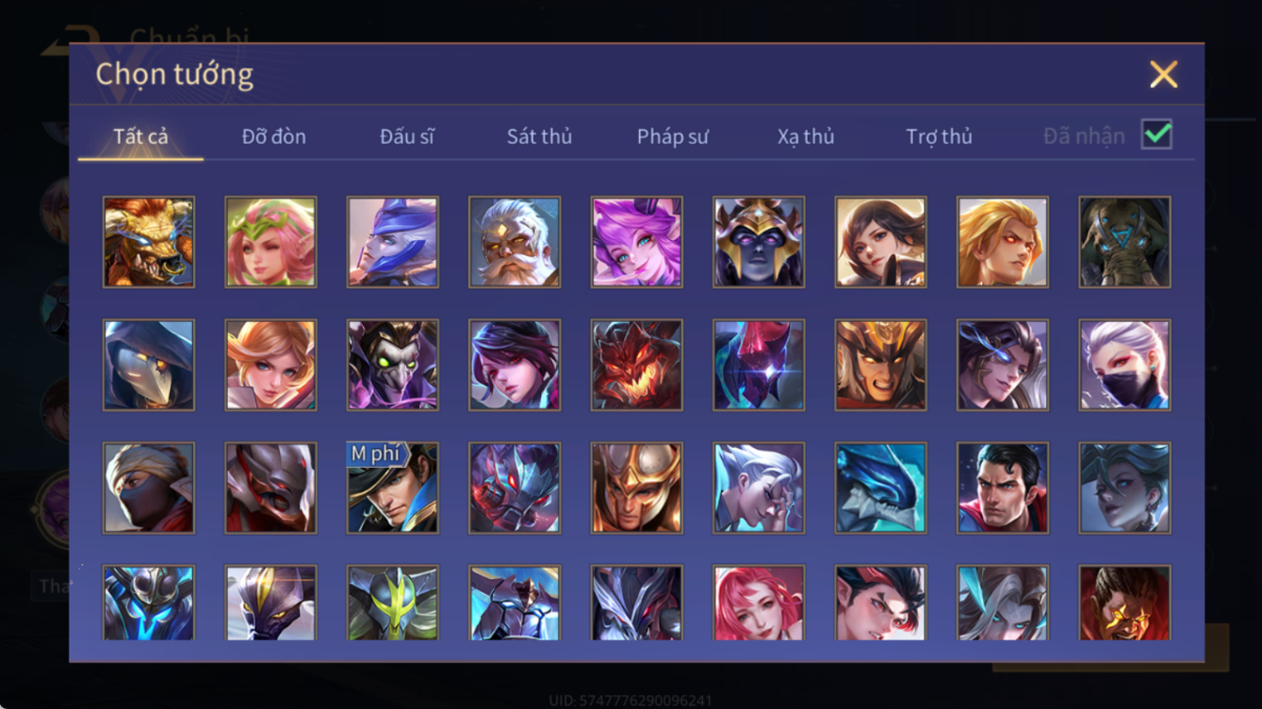Choose the green-eyed purple jester hero

[393, 365]
